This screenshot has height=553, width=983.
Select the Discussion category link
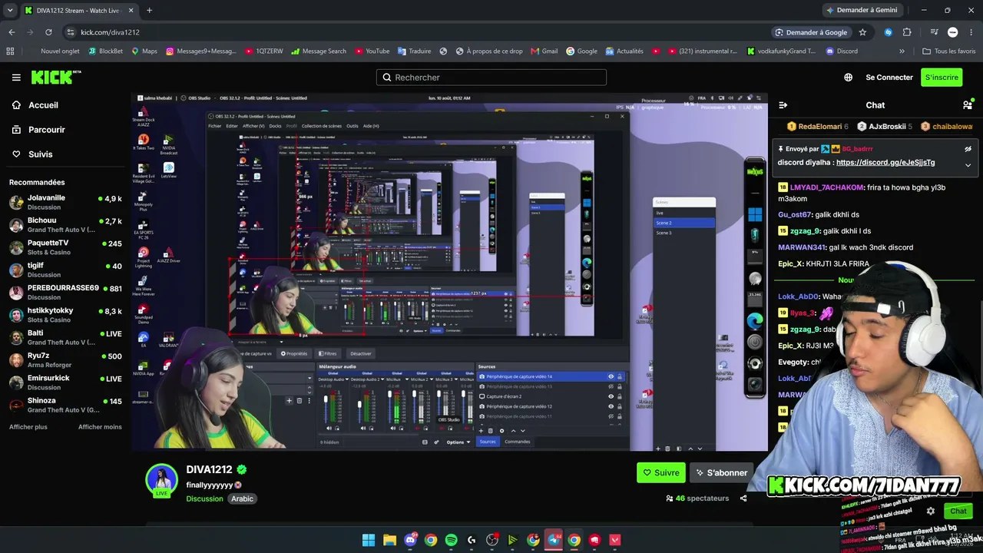click(x=204, y=498)
